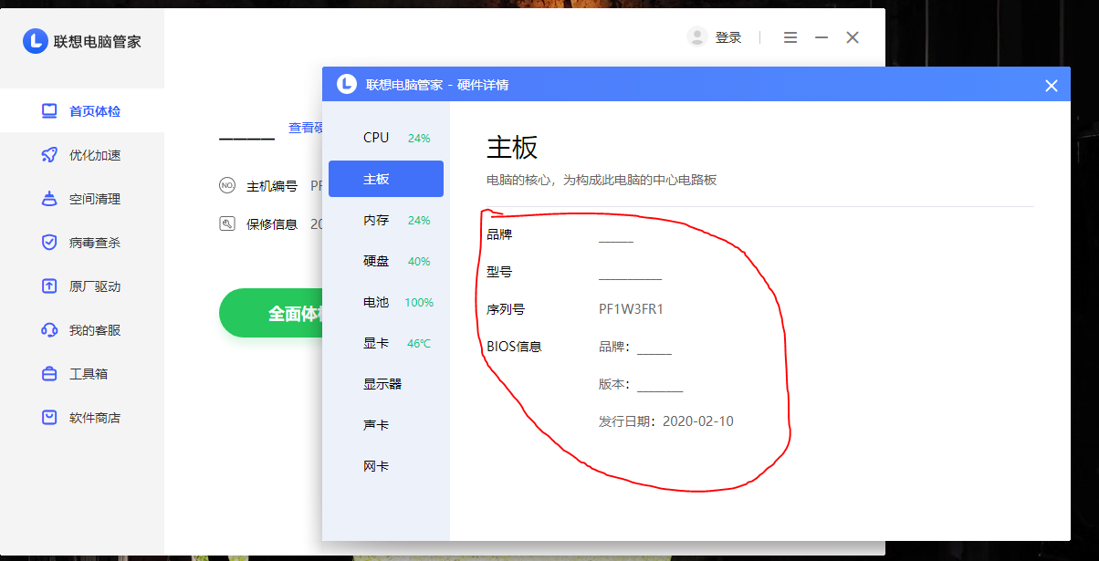
Task: Open the 病毒查杀 sidebar item
Action: 82,243
